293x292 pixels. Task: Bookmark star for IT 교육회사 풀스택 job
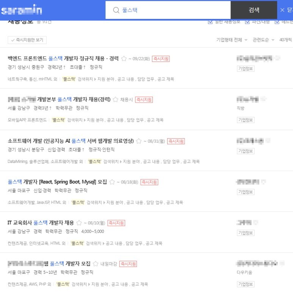(x=79, y=223)
